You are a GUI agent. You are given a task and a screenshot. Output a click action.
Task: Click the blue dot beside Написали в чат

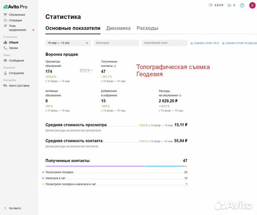pyautogui.click(x=43, y=178)
